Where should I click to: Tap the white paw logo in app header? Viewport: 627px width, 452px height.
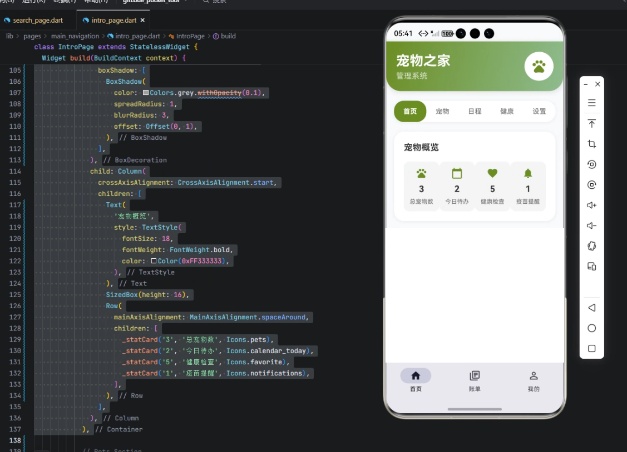539,66
